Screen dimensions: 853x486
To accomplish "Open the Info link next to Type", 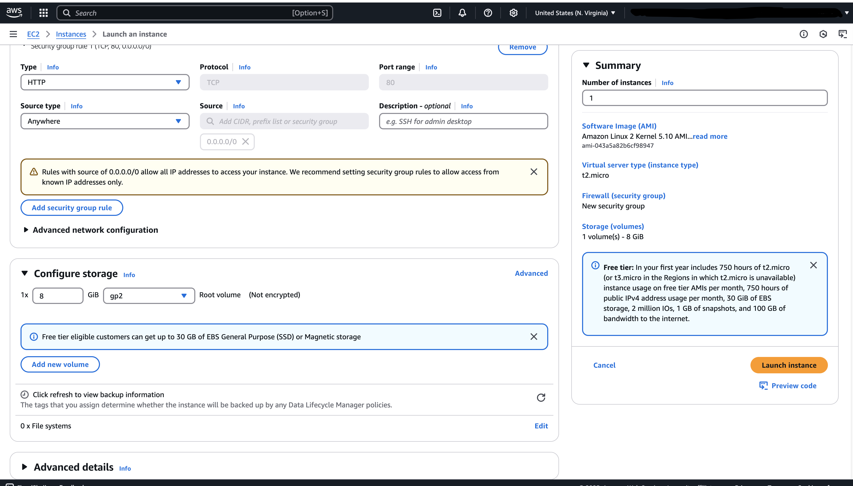I will click(53, 67).
